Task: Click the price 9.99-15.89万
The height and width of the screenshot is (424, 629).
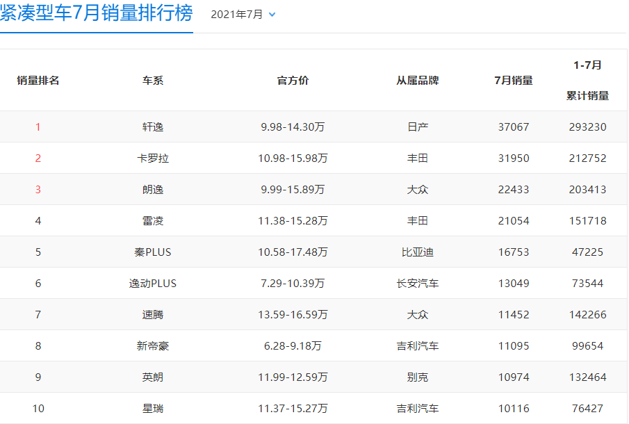Action: coord(293,189)
